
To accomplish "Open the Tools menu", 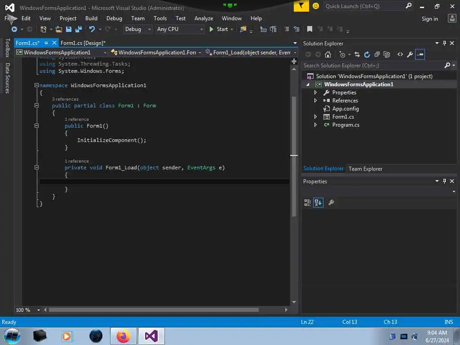I will click(160, 18).
